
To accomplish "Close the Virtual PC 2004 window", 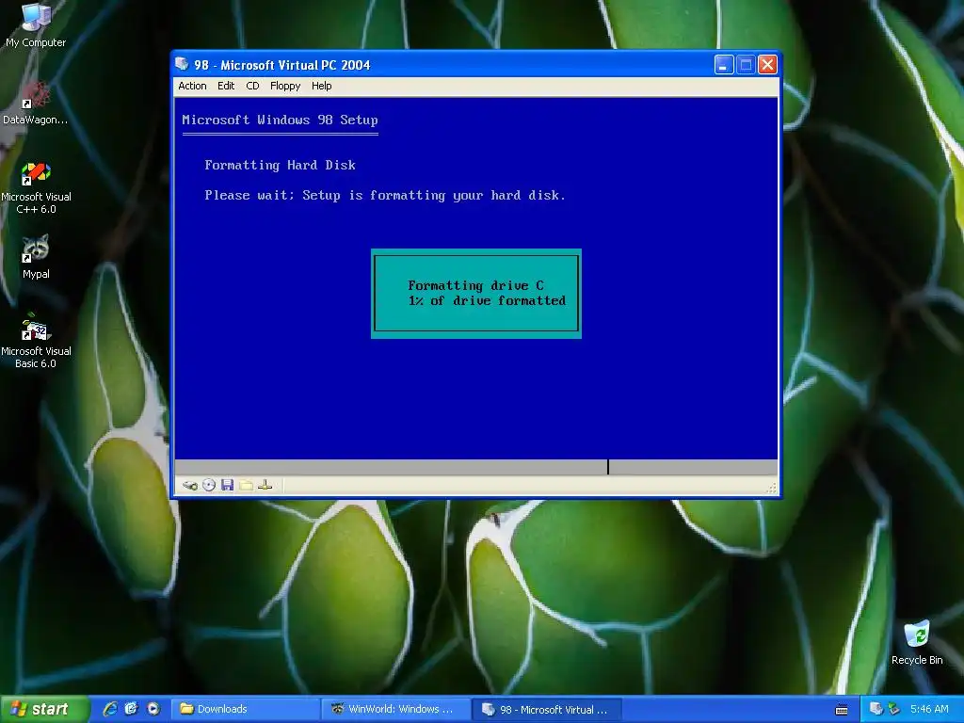I will pos(767,65).
